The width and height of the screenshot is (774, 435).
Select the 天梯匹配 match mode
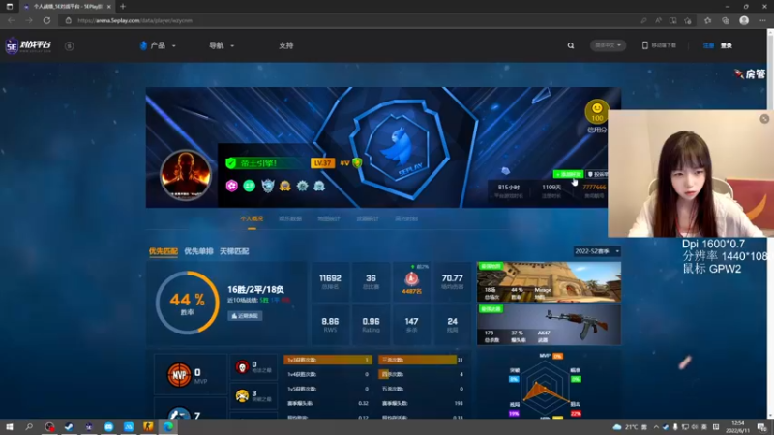click(234, 251)
